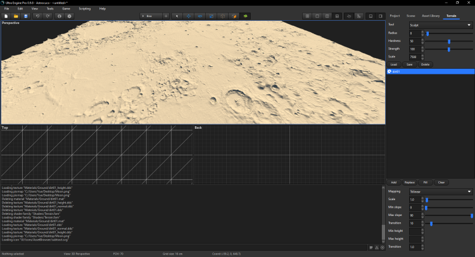Viewport: 475px width, 257px height.
Task: Switch to the Asset Library tab
Action: (x=431, y=15)
